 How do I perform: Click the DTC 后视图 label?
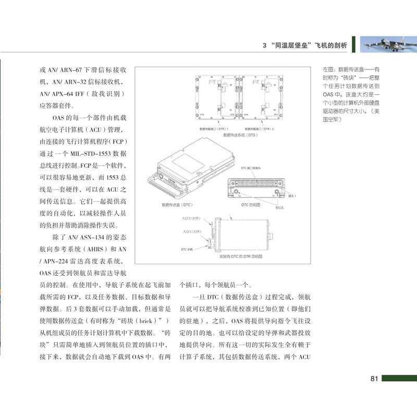click(x=251, y=205)
